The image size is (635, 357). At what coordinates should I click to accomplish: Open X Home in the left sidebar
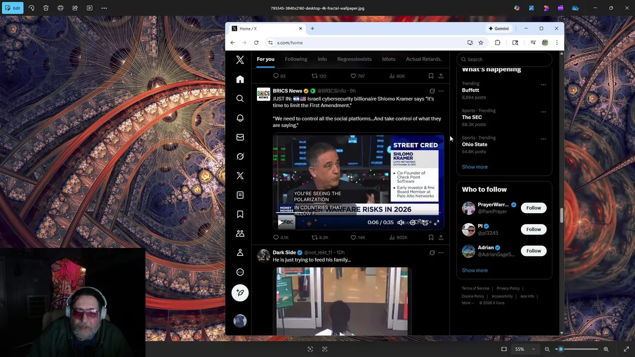[240, 79]
